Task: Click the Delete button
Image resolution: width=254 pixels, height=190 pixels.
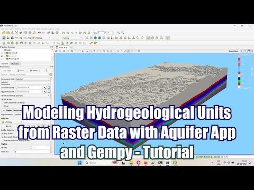Action: 34,71
